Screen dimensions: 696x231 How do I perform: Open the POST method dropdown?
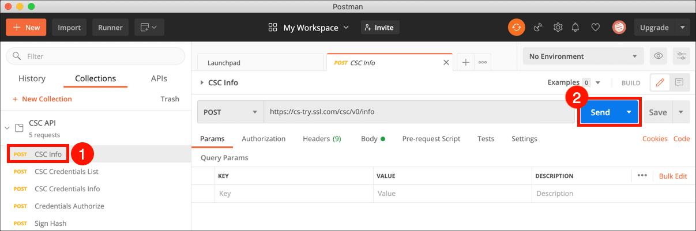pyautogui.click(x=230, y=112)
